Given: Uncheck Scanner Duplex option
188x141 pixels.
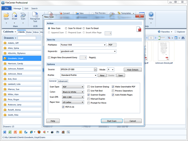Looking at the screenshot, I should pyautogui.click(x=89, y=95).
